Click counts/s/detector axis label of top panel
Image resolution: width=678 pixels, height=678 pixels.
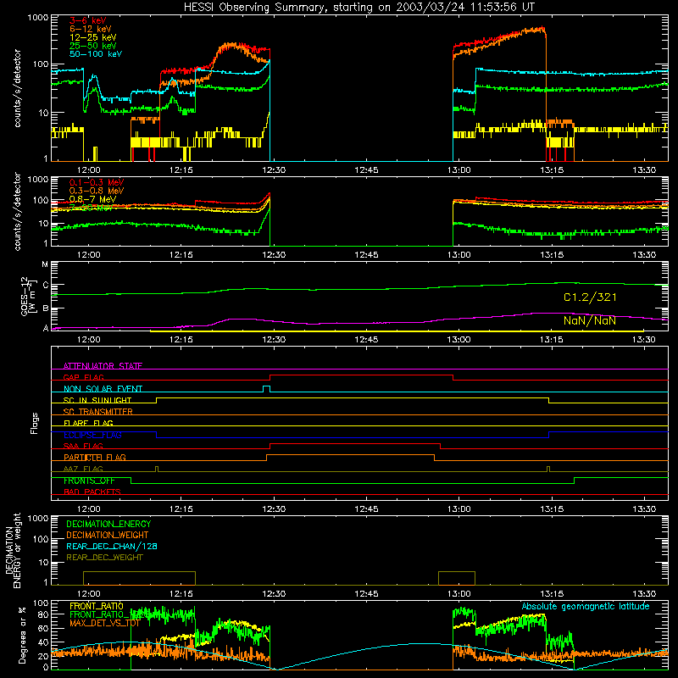click(x=17, y=88)
